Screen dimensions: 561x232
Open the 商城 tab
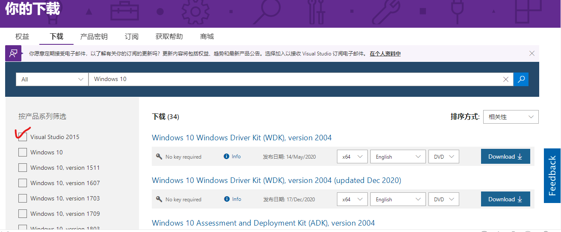click(207, 37)
